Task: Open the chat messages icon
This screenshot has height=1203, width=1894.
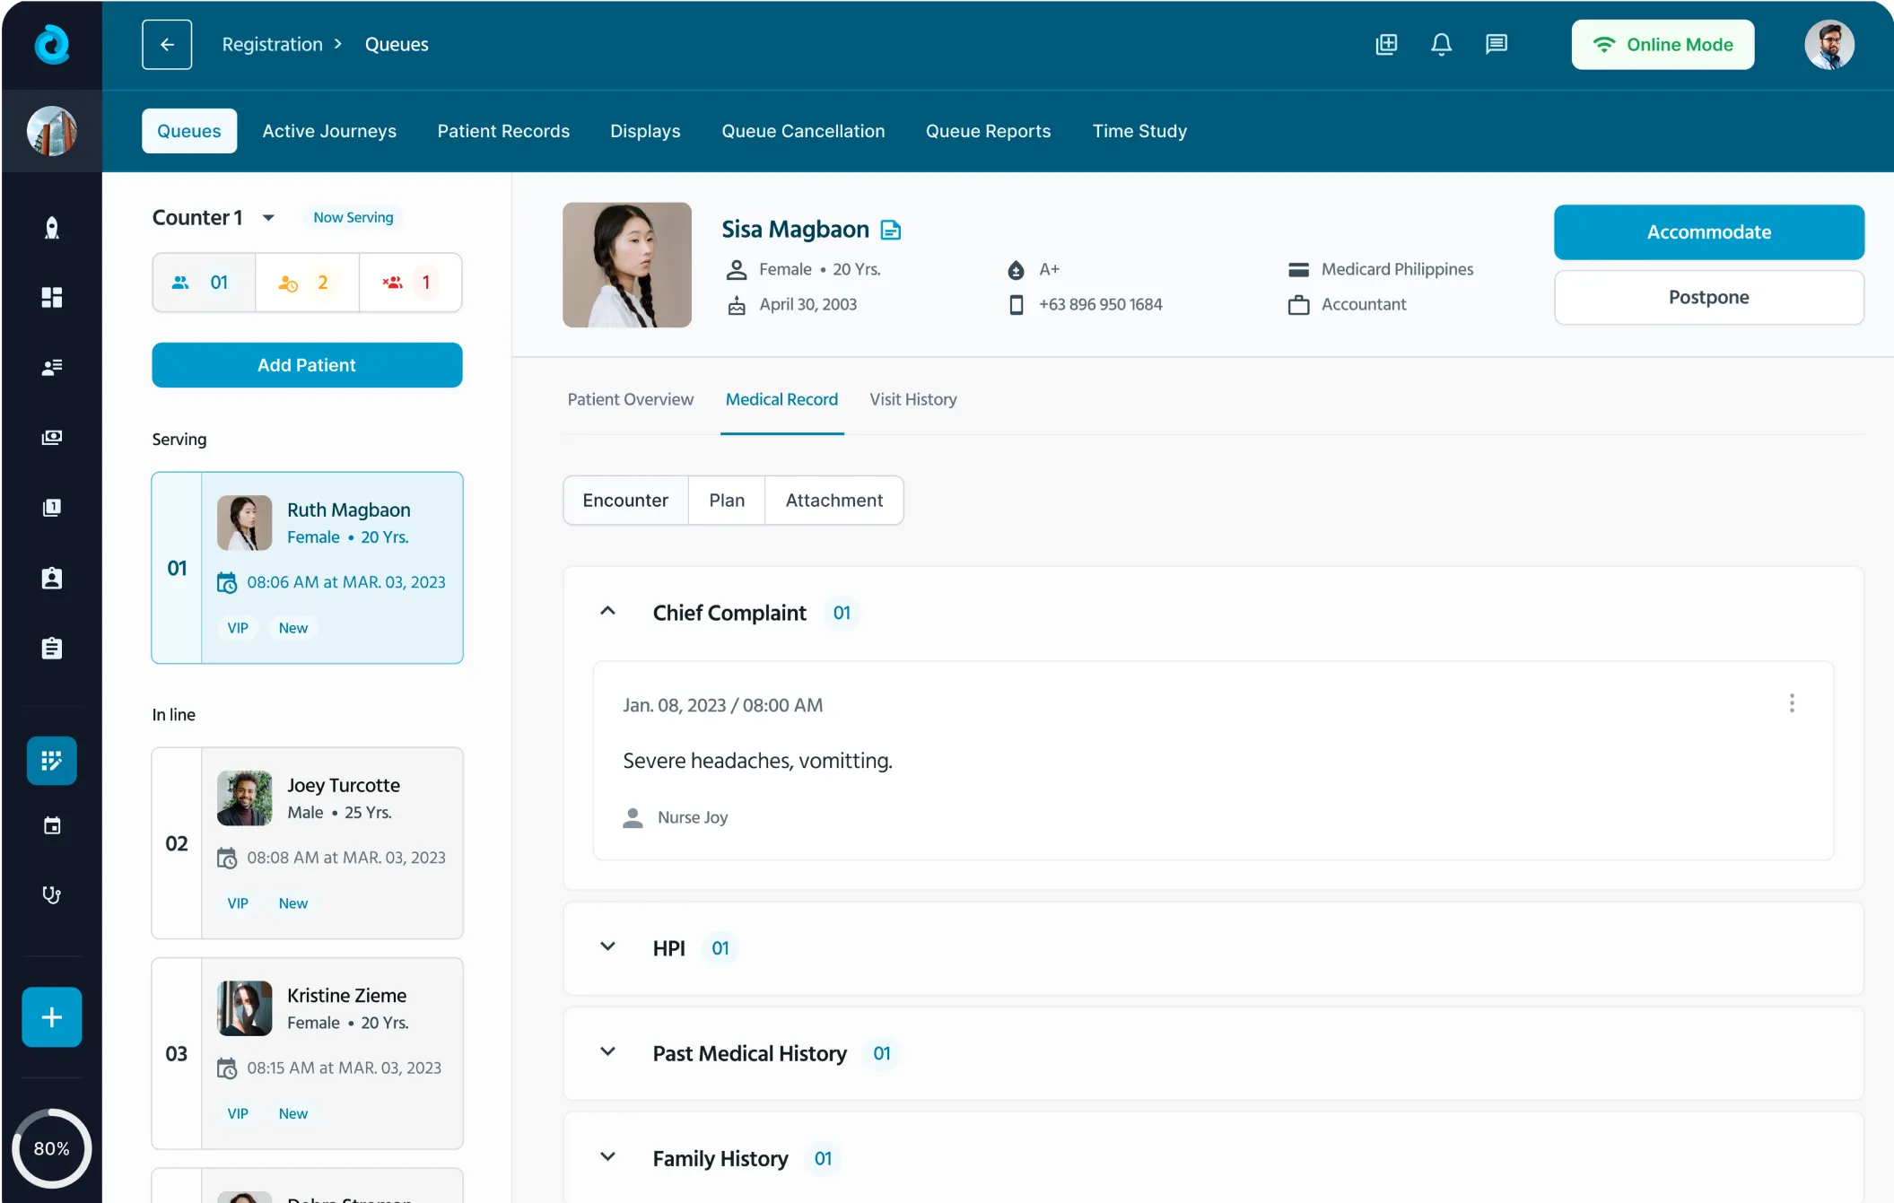Action: (x=1496, y=44)
